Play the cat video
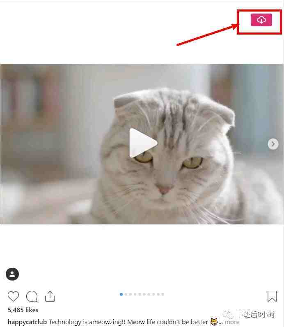This screenshot has width=284, height=327. (x=143, y=143)
